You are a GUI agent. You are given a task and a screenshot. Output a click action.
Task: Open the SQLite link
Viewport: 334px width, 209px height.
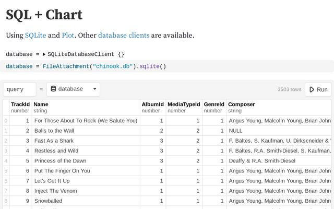[35, 36]
